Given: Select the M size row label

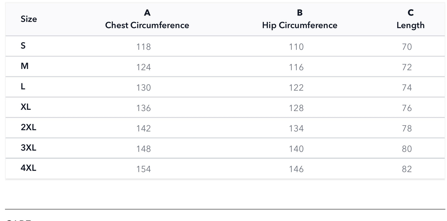Looking at the screenshot, I should click(x=24, y=66).
